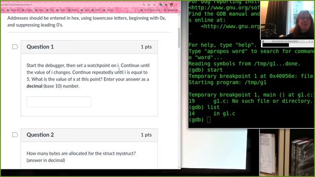Click "Reading symbols from /tmp/g1...done." line
This screenshot has height=177, width=315.
point(244,63)
